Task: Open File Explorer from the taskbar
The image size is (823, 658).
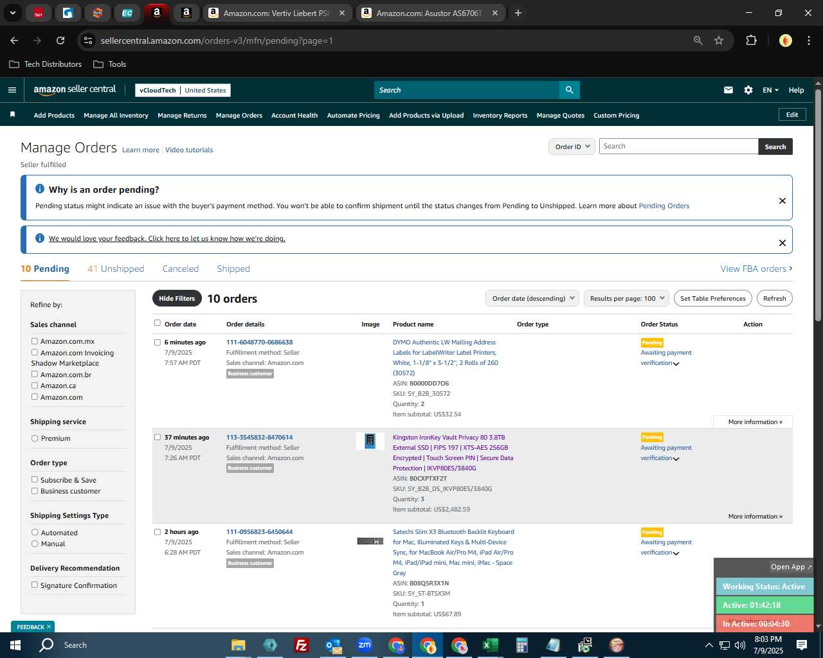Action: 239,645
